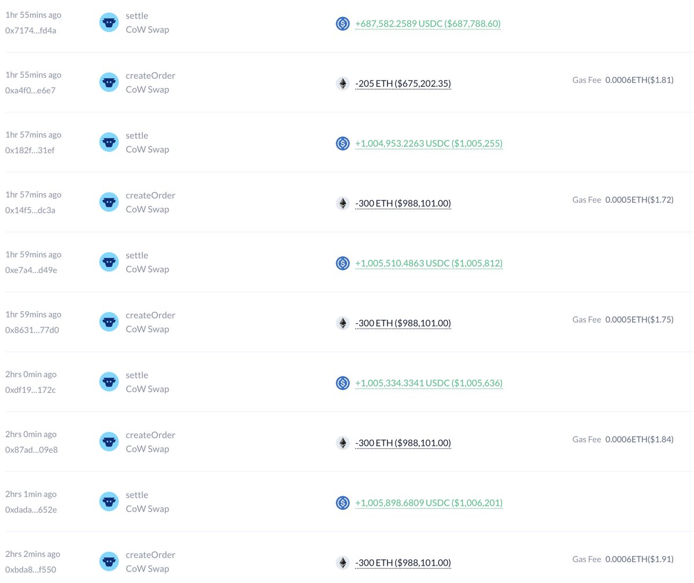Open transaction hash 0x8631...77d0
This screenshot has width=694, height=583.
32,330
